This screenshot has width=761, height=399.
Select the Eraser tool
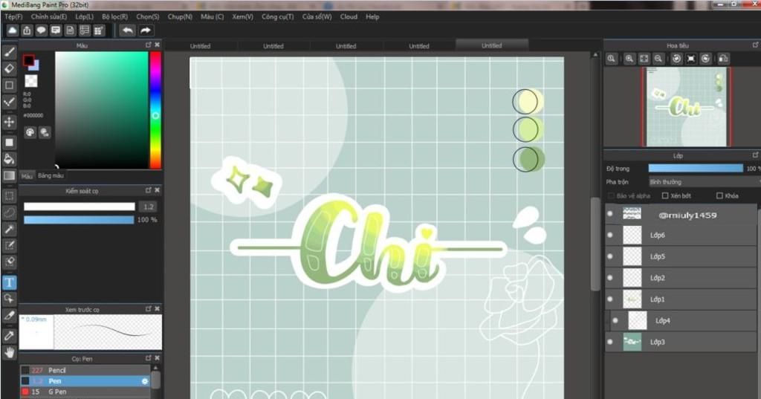coord(9,68)
